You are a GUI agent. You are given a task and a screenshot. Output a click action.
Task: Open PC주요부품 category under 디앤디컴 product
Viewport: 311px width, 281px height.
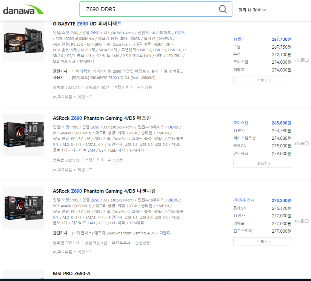click(62, 252)
